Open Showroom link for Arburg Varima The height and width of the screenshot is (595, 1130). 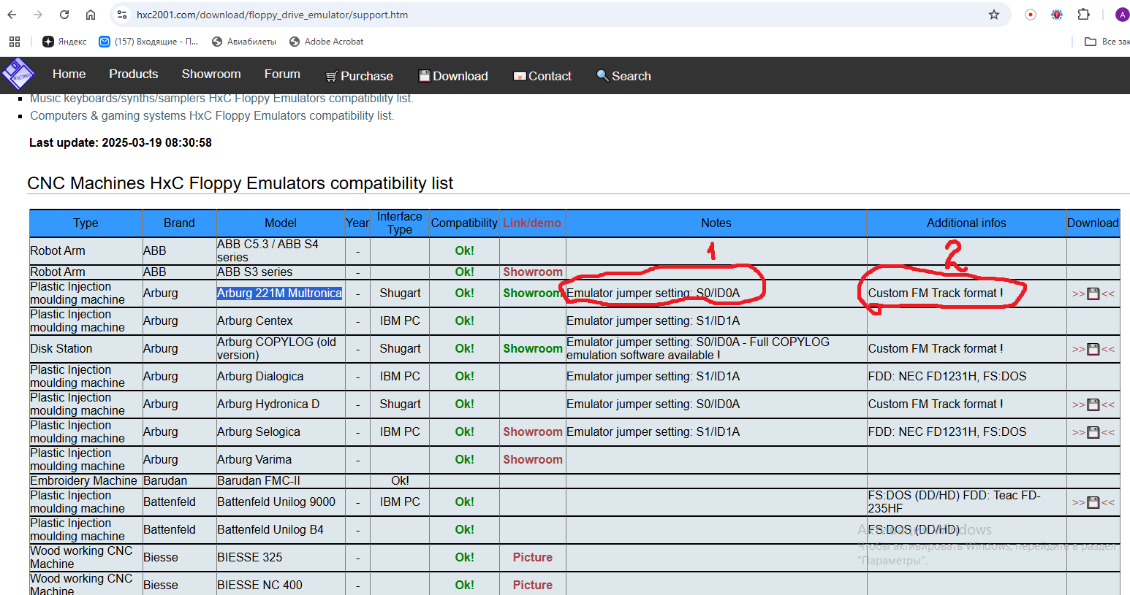click(533, 459)
